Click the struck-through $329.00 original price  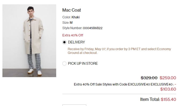click(149, 78)
